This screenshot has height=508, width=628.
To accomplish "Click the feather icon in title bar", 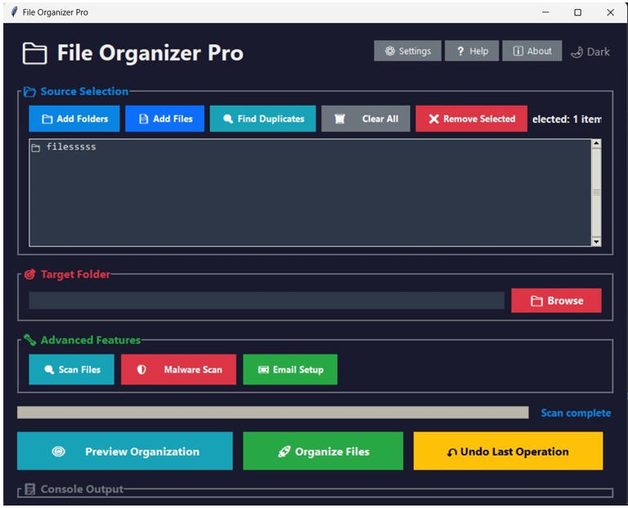I will pyautogui.click(x=14, y=12).
